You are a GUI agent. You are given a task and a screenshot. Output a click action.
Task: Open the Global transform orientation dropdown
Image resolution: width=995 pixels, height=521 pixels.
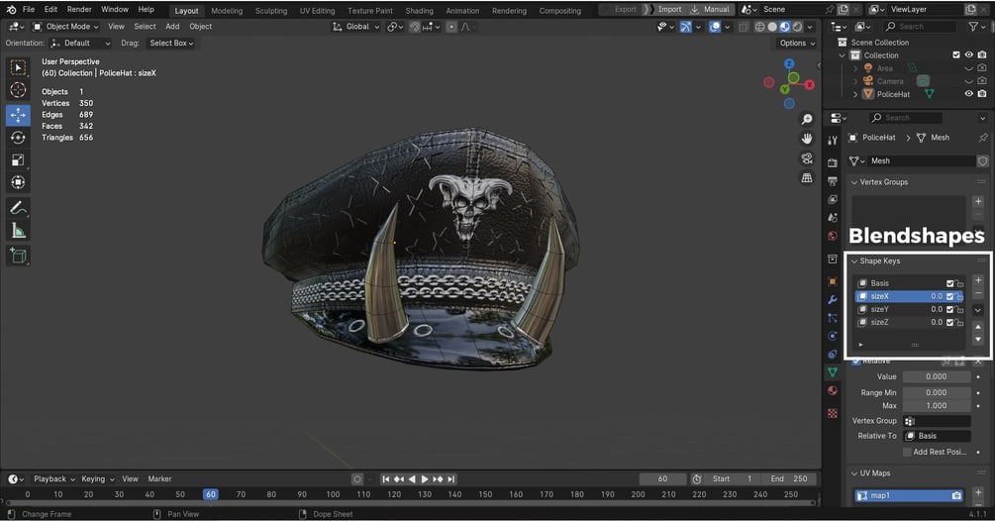(356, 27)
